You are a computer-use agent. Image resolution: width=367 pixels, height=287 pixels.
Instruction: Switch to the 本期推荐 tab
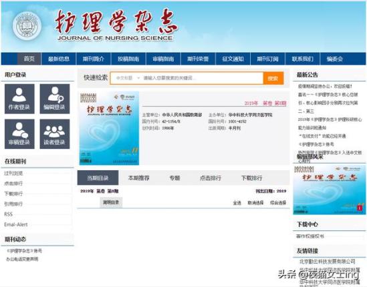click(138, 178)
